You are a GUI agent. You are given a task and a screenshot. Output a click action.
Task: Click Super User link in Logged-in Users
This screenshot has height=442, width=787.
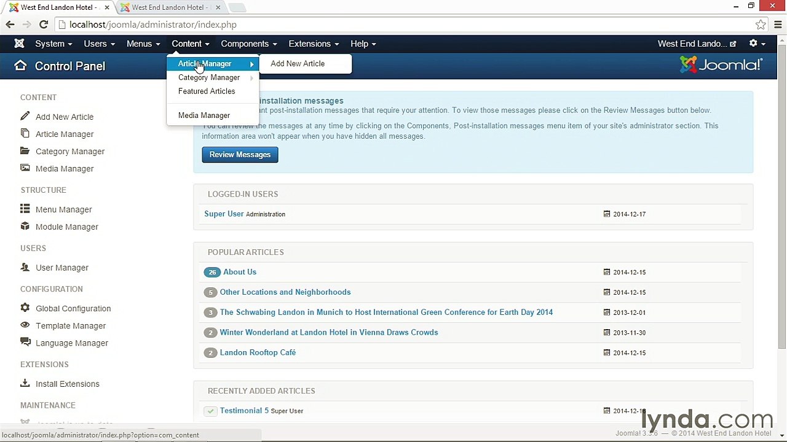[x=224, y=214]
